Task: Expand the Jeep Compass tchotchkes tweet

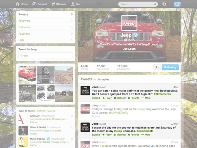Action: tap(96, 135)
